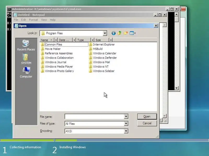This screenshot has width=209, height=156.
Task: Open the Help menu in Notepad
Action: click(53, 20)
